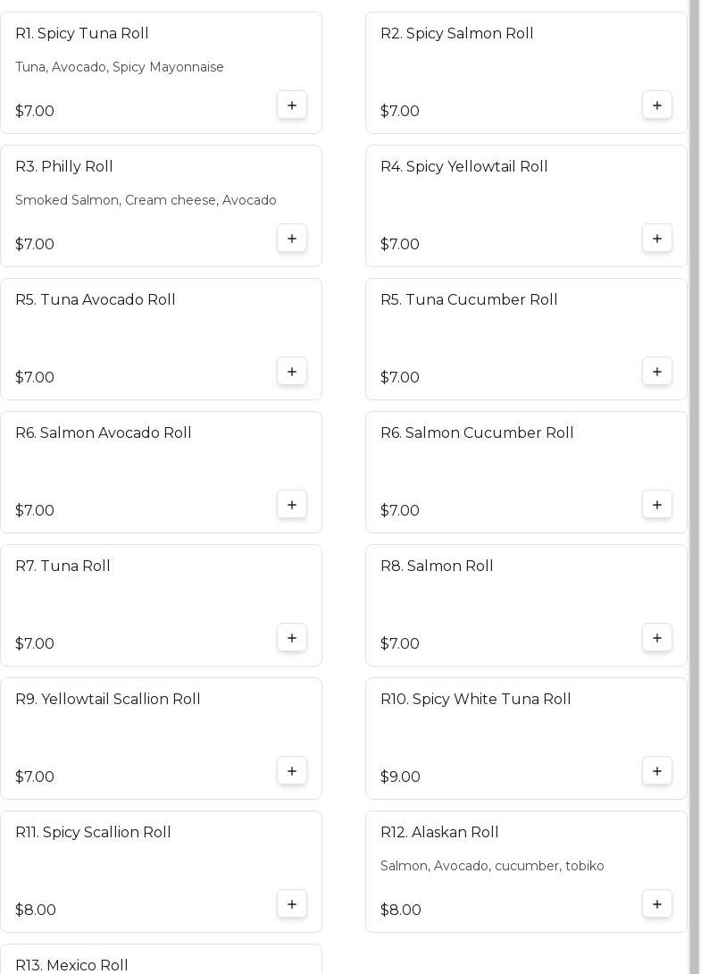701x974 pixels.
Task: Click plus for Salmon Cucumber Roll
Action: pos(657,505)
